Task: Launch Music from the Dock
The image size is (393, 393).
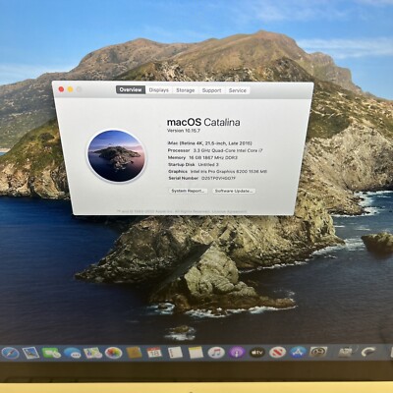Action: 216,353
